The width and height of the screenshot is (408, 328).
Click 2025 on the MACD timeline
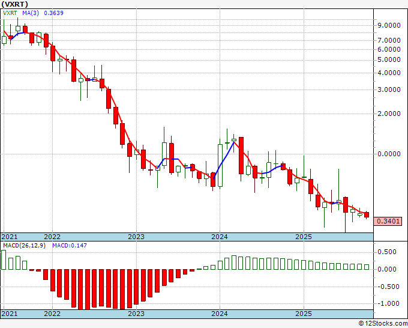(304, 314)
